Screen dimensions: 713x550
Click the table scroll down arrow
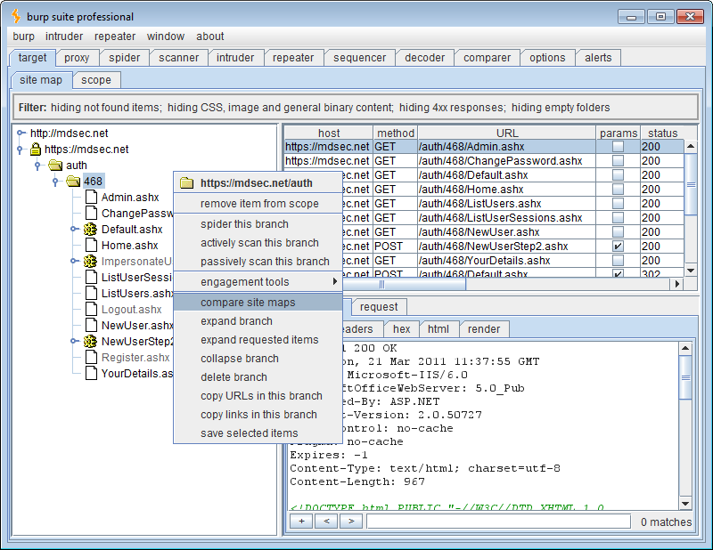[691, 271]
